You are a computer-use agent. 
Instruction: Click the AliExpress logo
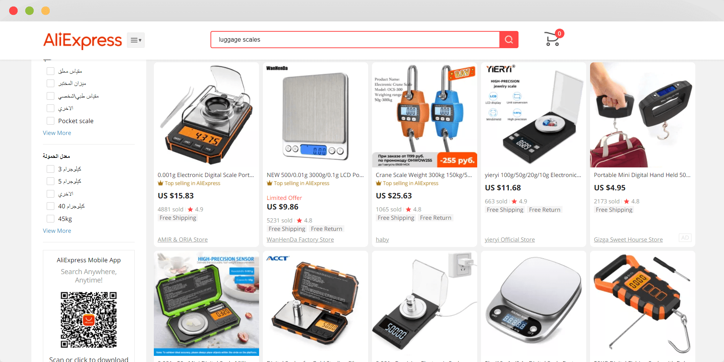click(x=83, y=40)
